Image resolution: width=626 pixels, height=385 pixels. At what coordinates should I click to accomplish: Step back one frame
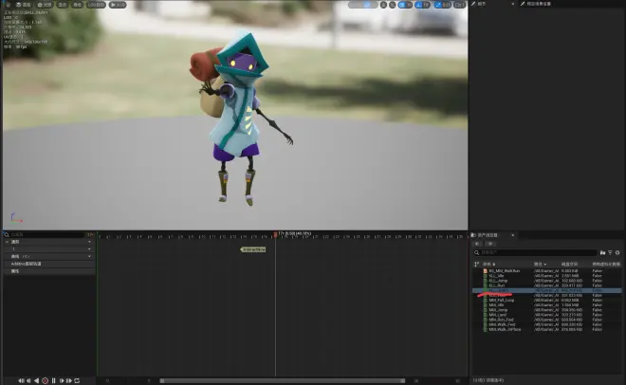point(28,381)
